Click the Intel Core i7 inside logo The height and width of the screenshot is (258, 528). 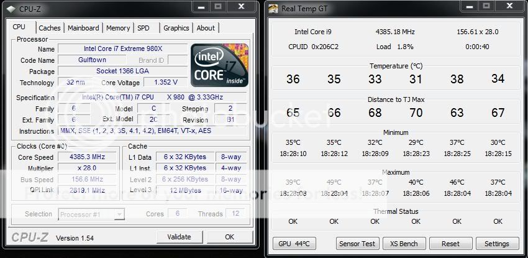[219, 65]
